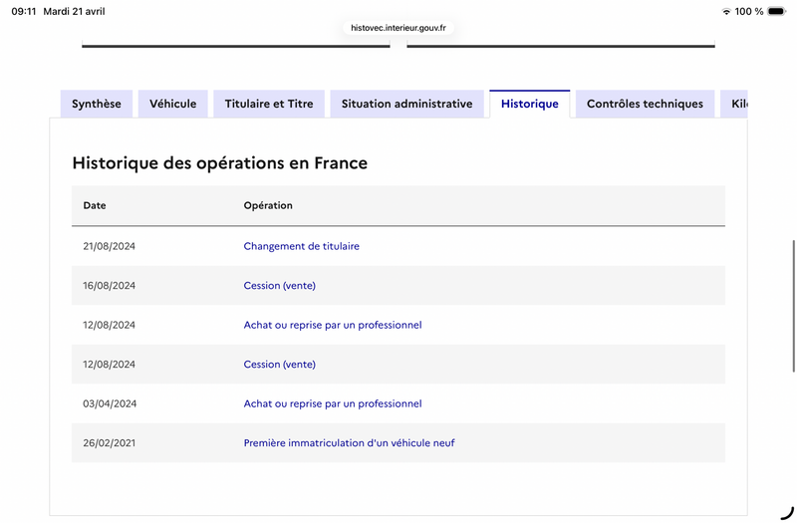The image size is (797, 523).
Task: Open Première immatriculation d'un véhicule neuf
Action: 350,443
